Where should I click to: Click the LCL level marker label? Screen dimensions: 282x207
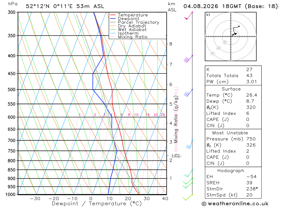176,156
